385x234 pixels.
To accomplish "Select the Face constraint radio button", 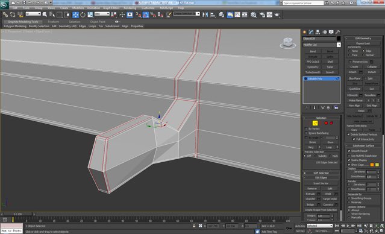I will pos(349,55).
